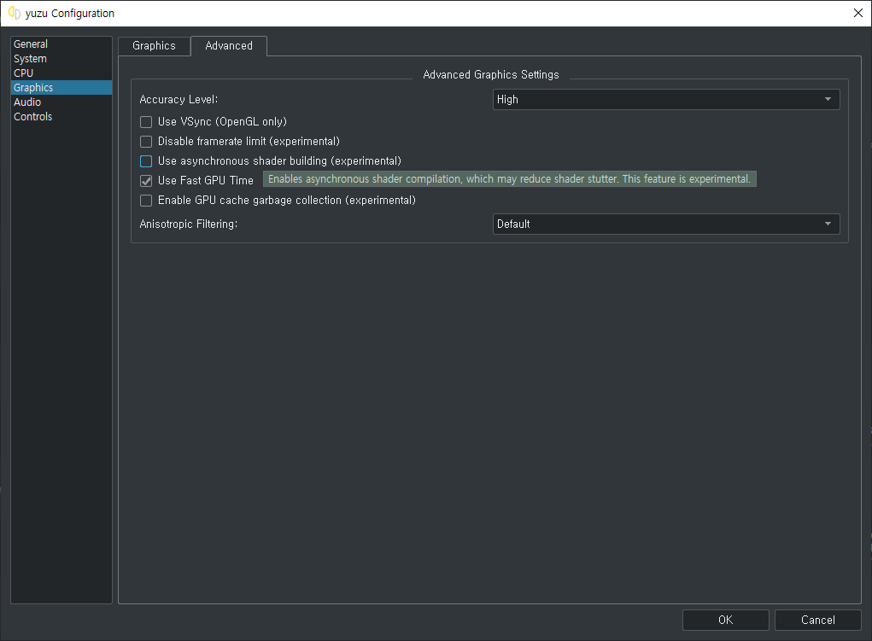
Task: Click the asynchronous shader compilation tooltip
Action: point(509,179)
